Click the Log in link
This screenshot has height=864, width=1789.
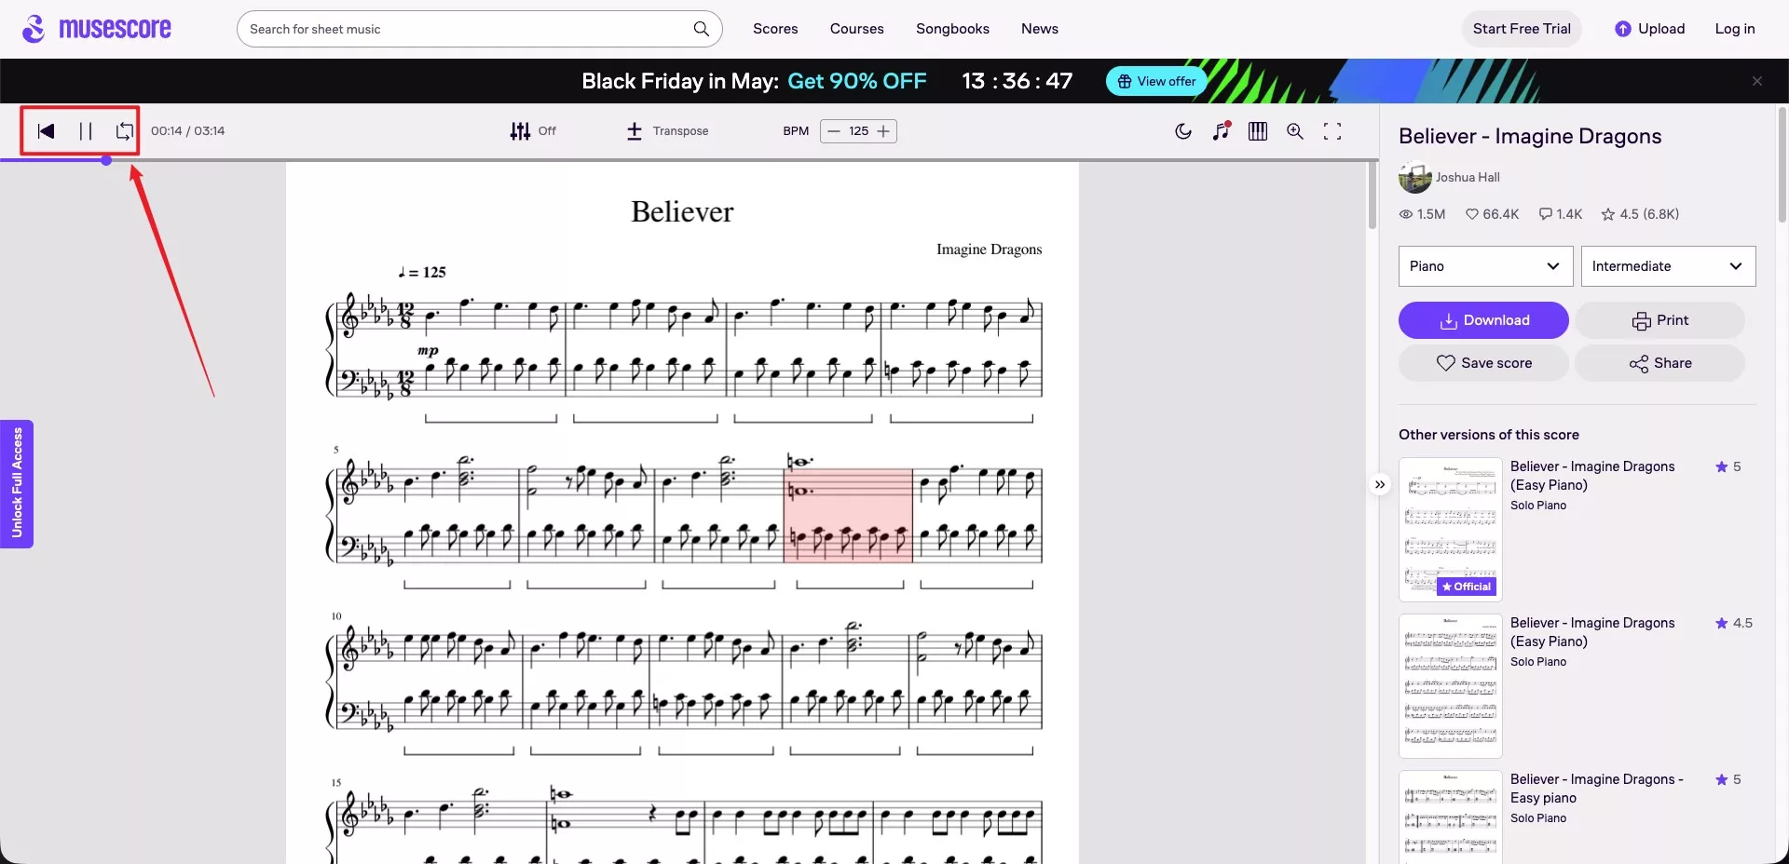pos(1735,29)
